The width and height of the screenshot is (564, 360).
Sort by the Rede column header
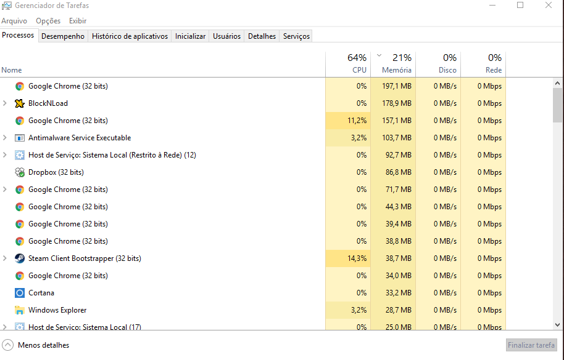coord(483,65)
